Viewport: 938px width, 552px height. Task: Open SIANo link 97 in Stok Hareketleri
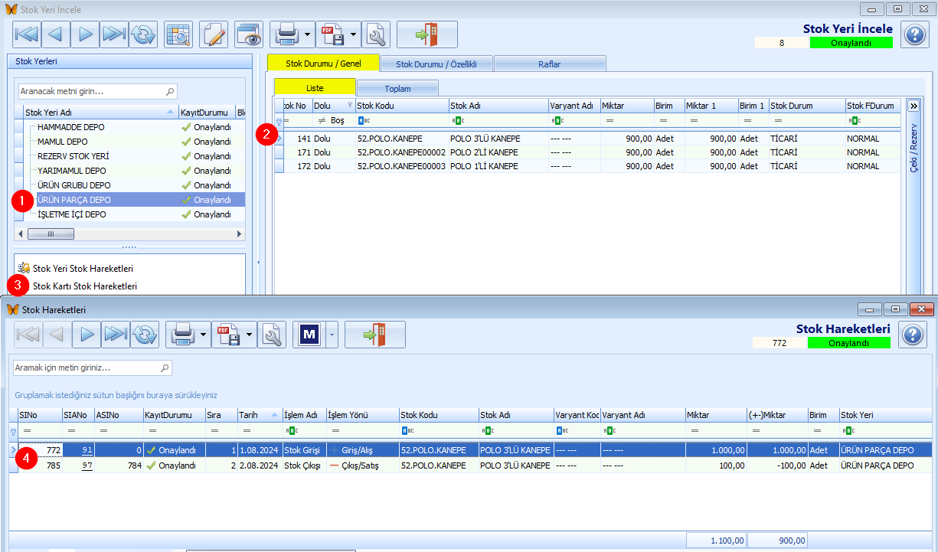(x=87, y=465)
